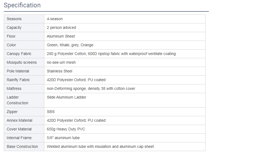Click the 650g Heavy Duty PVC value

[66, 129]
